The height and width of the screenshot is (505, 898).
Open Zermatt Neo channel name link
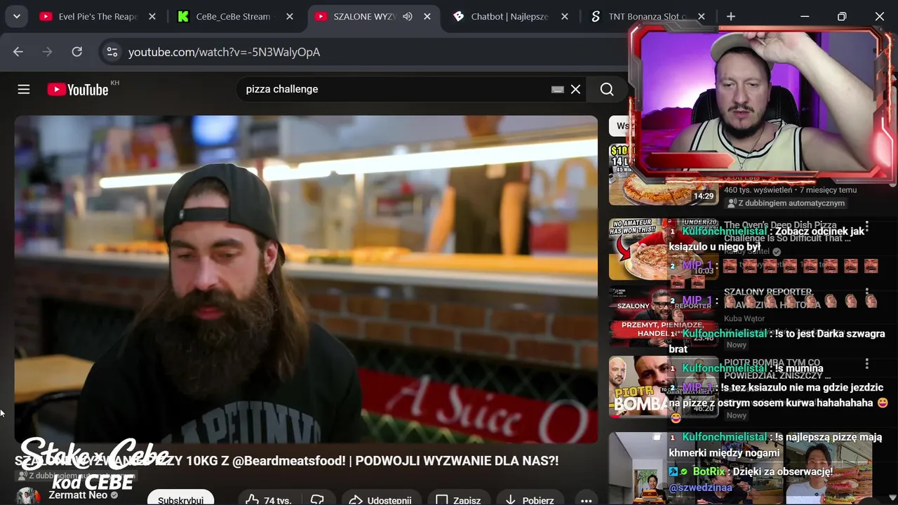(78, 495)
